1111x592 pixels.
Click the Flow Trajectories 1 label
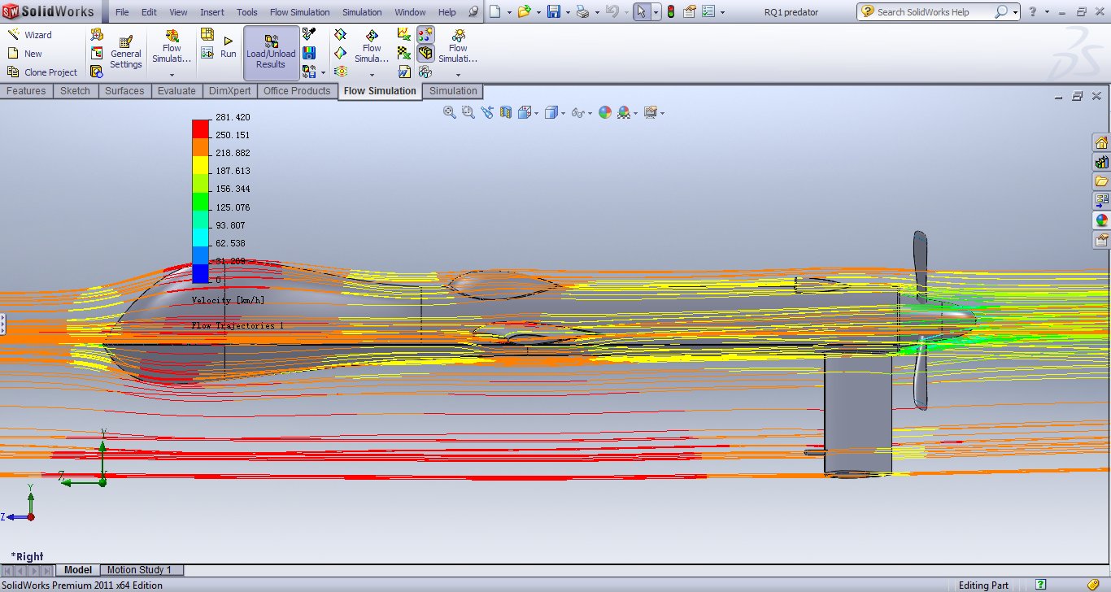[238, 325]
